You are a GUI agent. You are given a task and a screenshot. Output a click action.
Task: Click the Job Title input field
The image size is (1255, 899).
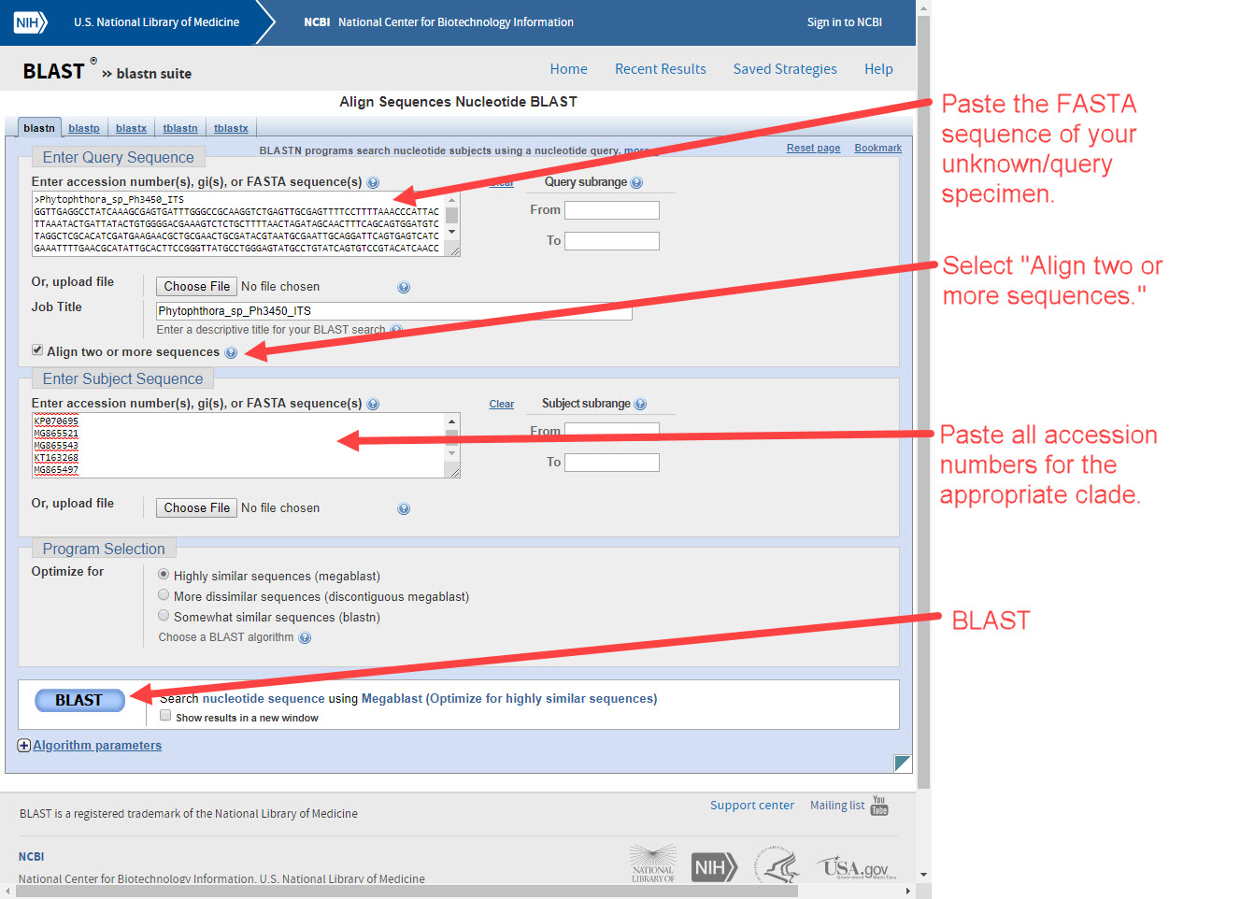click(393, 311)
